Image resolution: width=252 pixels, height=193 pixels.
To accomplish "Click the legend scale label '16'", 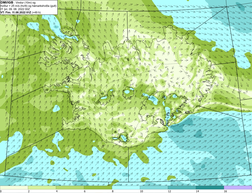I will coord(225,191).
